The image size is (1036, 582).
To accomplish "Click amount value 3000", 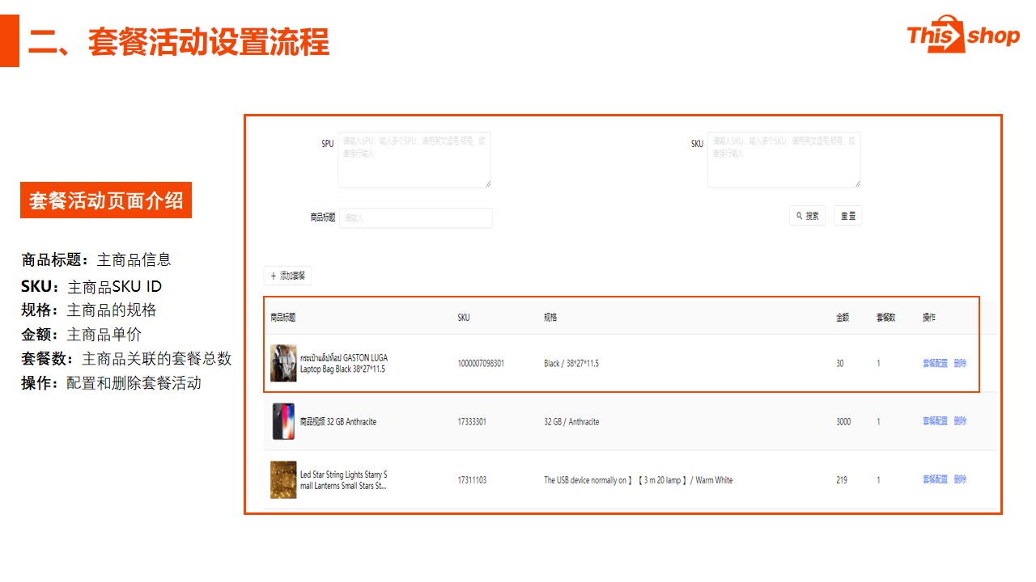I will click(x=843, y=422).
